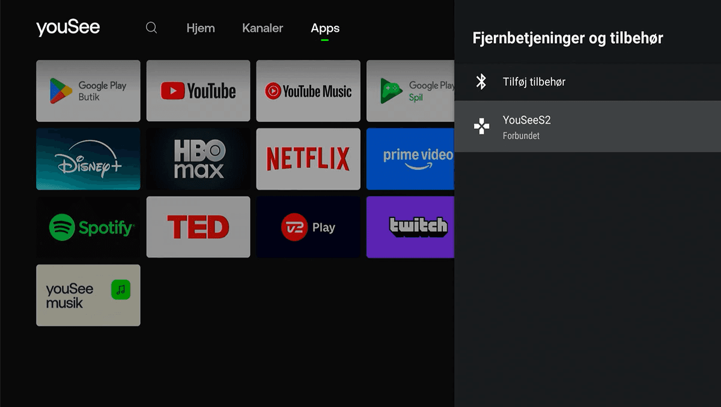721x407 pixels.
Task: Open the YouTube app
Action: click(x=198, y=91)
